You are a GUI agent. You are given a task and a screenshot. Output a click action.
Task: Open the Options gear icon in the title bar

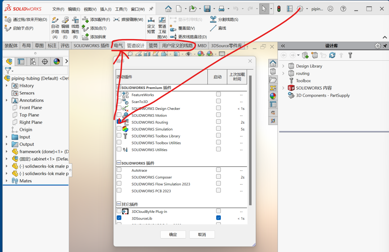coord(300,9)
